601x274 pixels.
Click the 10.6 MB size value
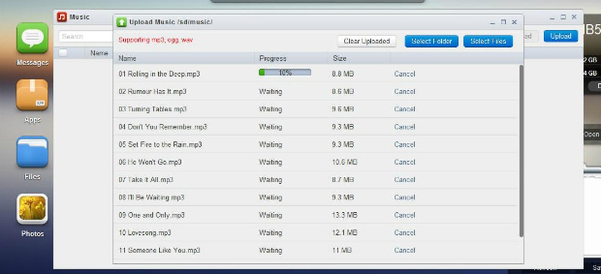tap(344, 162)
